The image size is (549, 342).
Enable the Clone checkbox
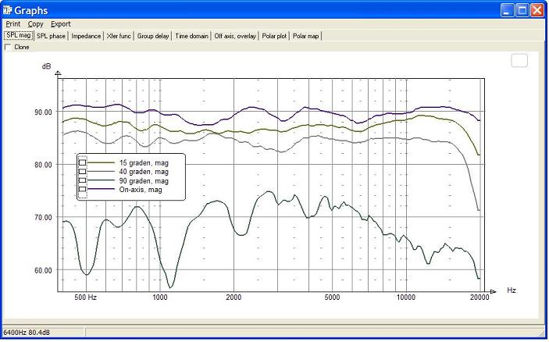click(8, 48)
